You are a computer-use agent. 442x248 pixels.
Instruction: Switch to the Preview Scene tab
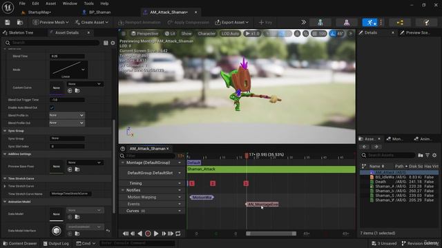[417, 32]
